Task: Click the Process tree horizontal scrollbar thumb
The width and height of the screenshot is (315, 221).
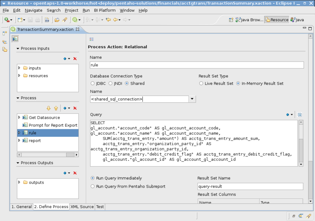Action: click(70, 155)
